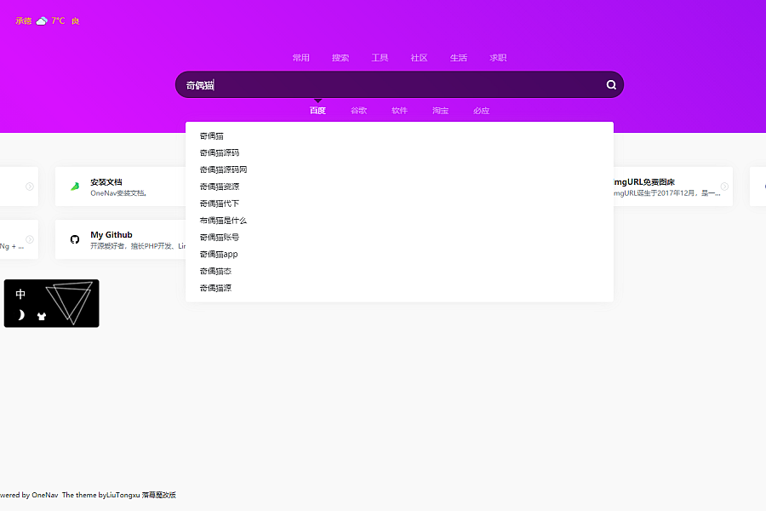Select 软件 search option
The image size is (766, 511).
(399, 111)
